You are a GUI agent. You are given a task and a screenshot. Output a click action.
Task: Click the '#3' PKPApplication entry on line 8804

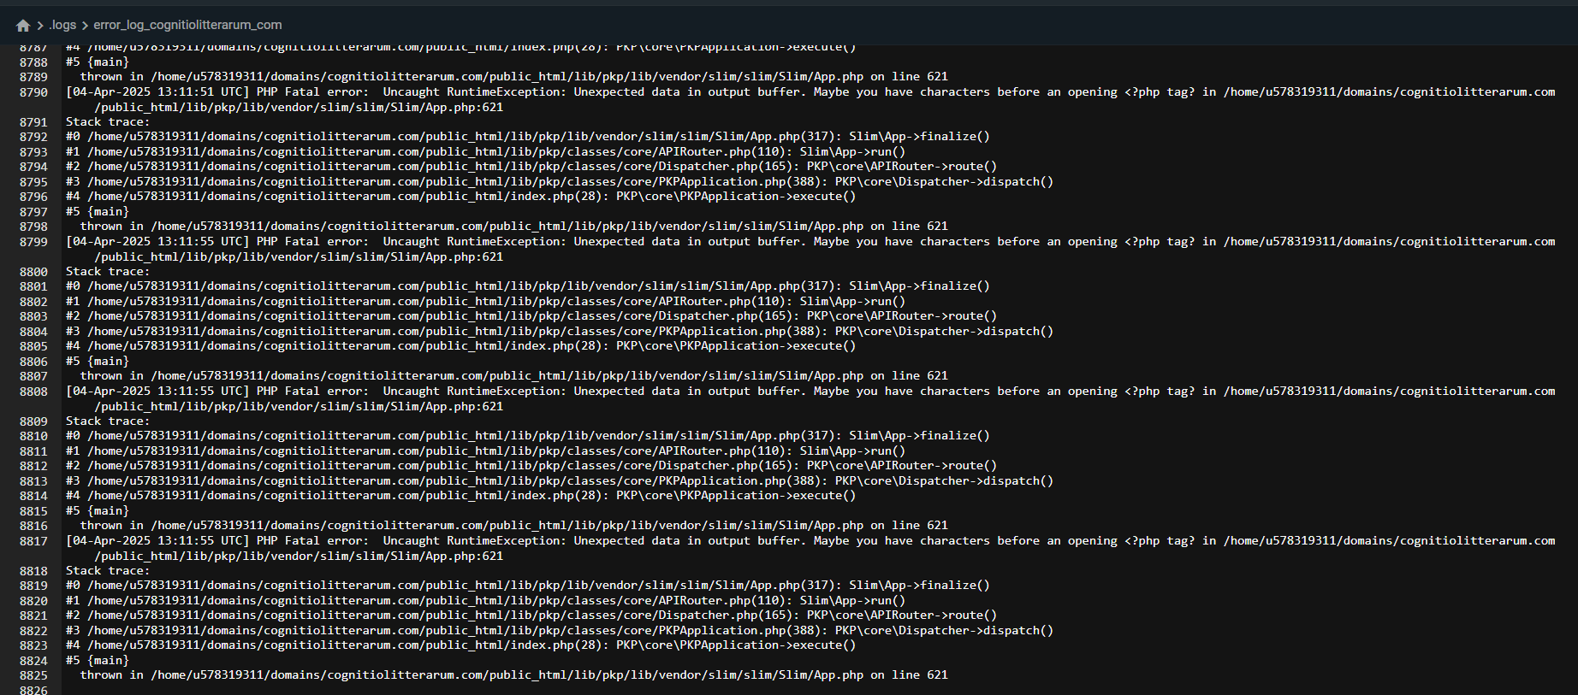(560, 331)
